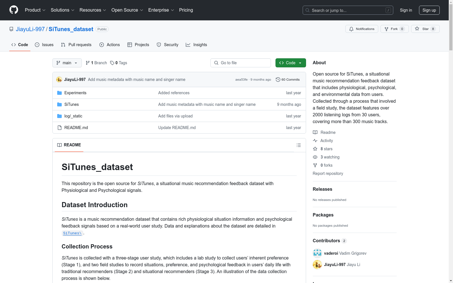Screen dimensions: 453x283
Task: Expand the Open Source menu
Action: coord(127,10)
